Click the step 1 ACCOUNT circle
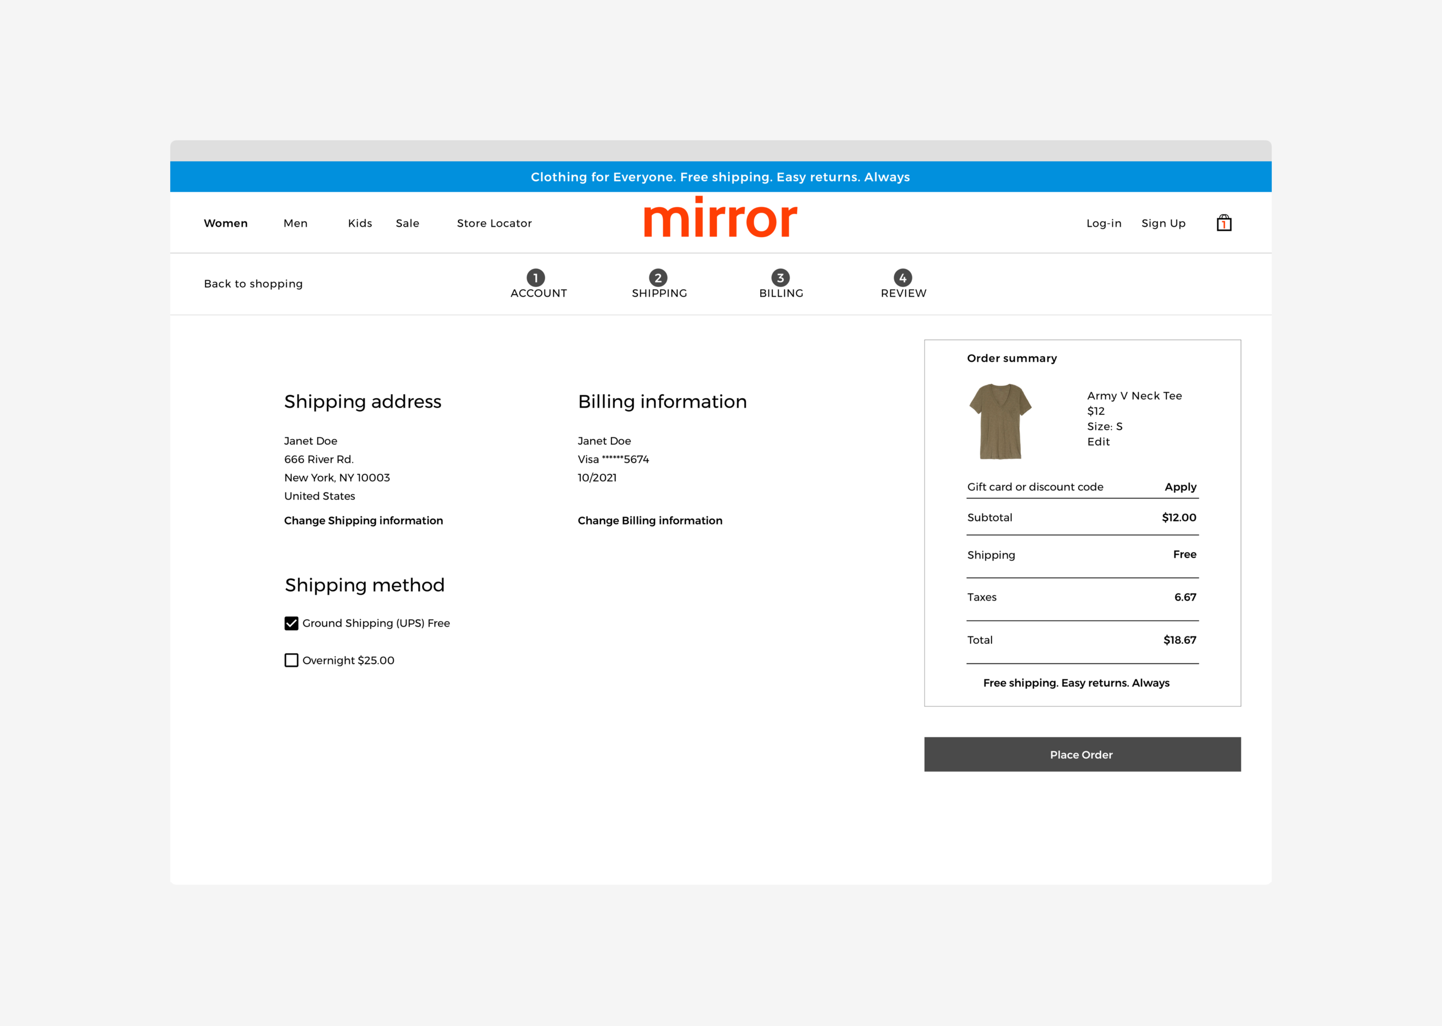 click(535, 278)
